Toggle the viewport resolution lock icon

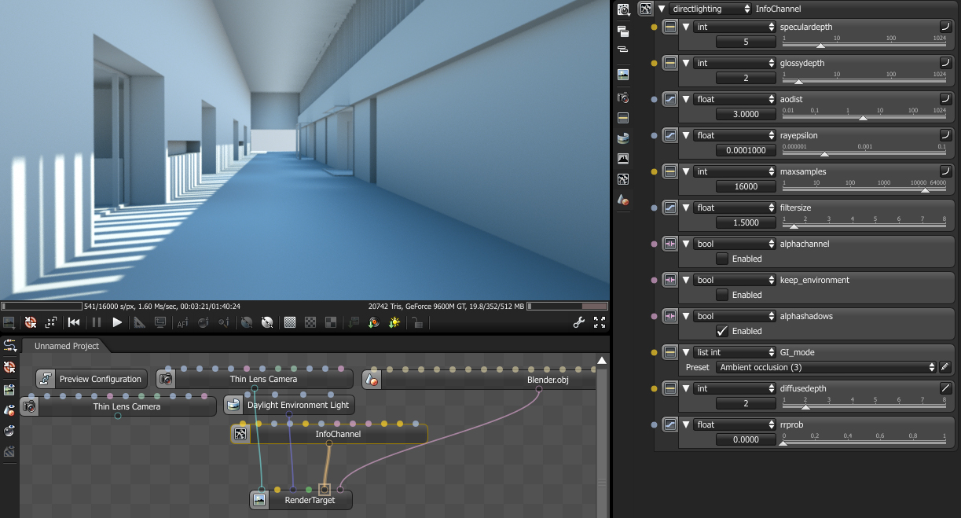pos(418,322)
